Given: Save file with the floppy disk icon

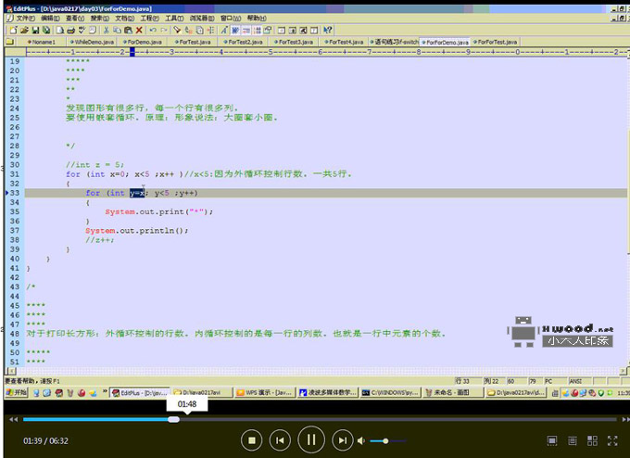Looking at the screenshot, I should point(35,31).
